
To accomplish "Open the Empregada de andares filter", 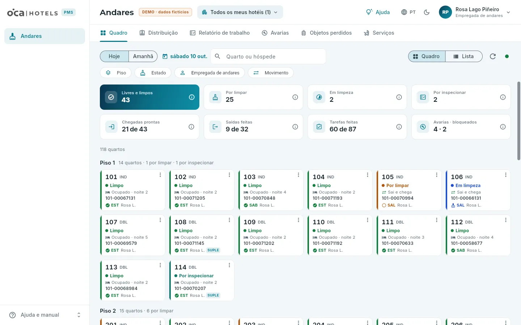I will (209, 73).
